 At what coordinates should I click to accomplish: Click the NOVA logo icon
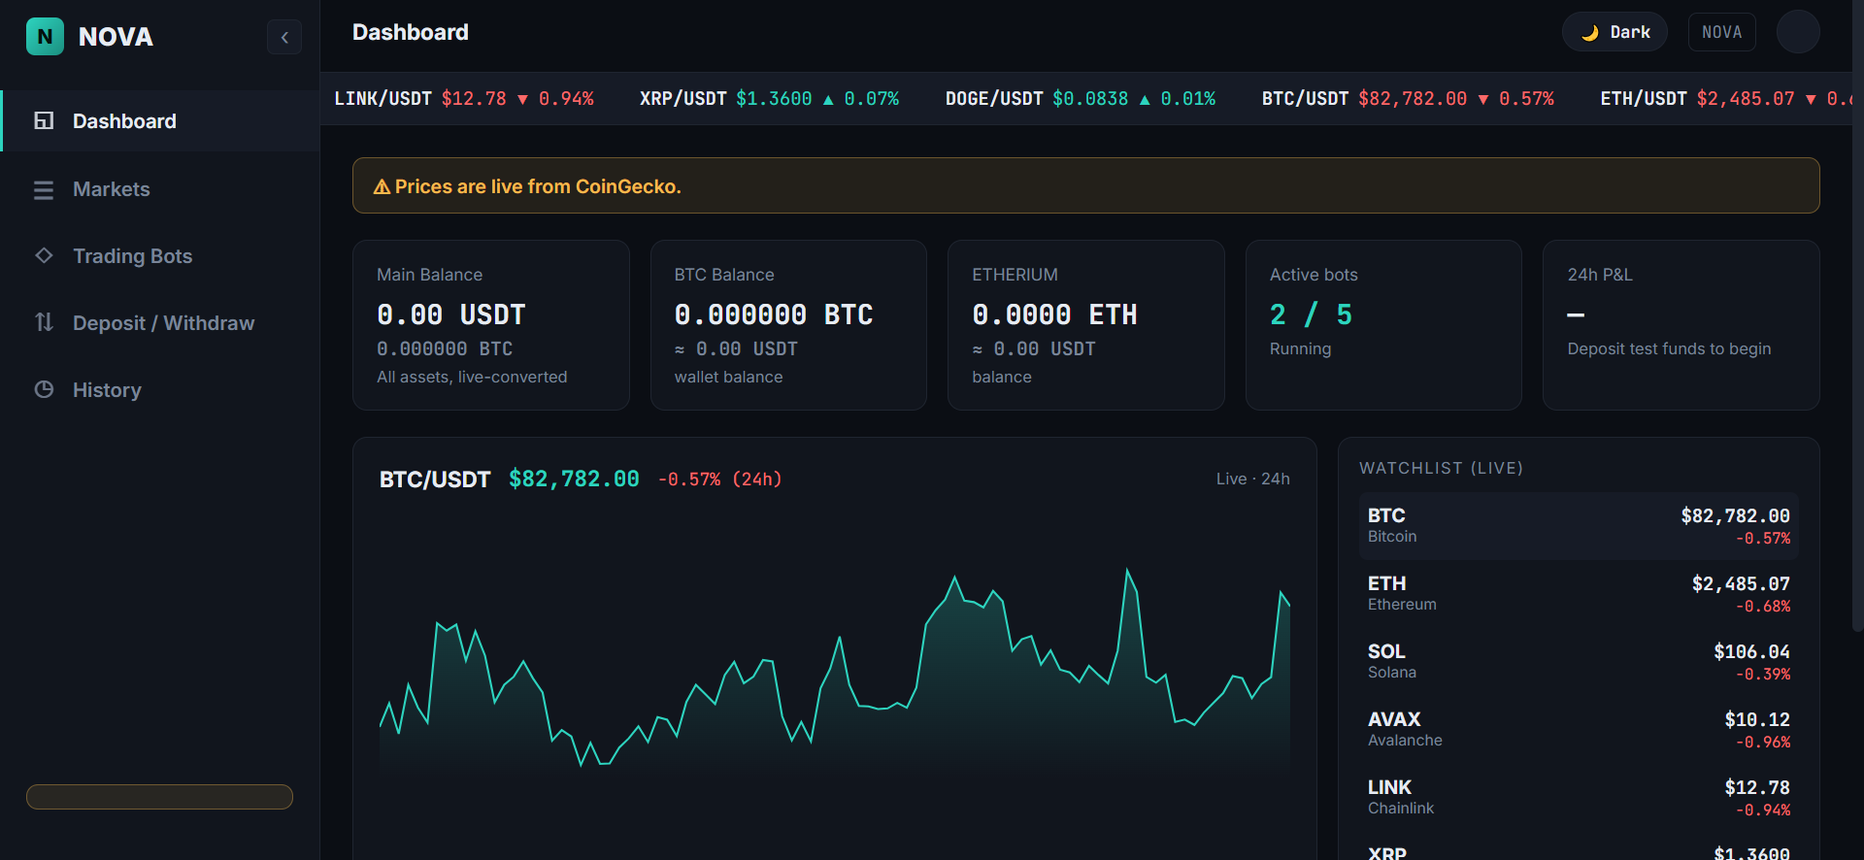(x=45, y=37)
